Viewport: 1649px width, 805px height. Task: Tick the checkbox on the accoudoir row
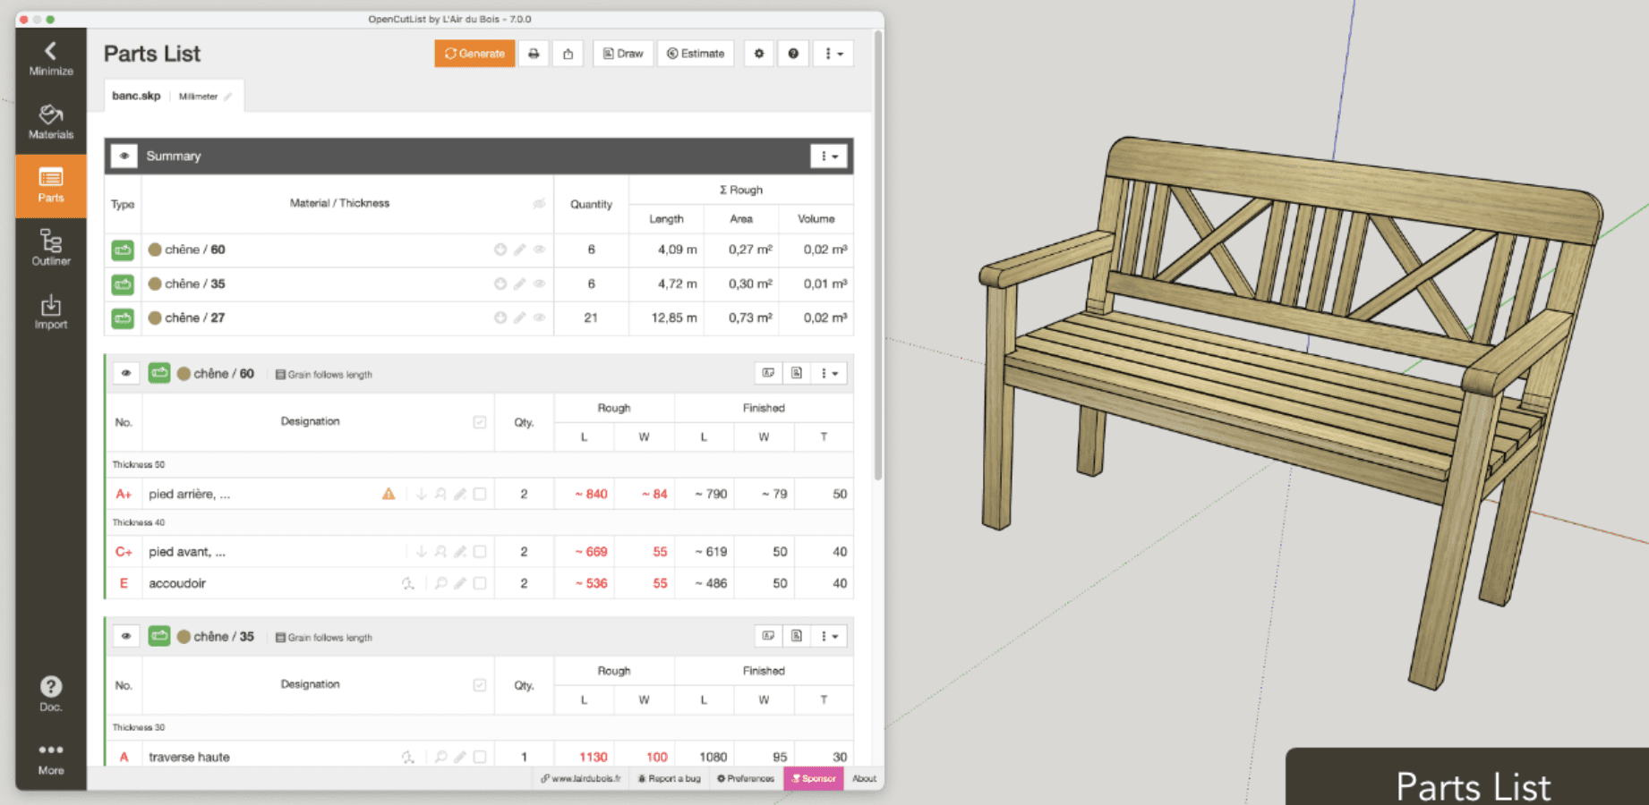click(480, 583)
